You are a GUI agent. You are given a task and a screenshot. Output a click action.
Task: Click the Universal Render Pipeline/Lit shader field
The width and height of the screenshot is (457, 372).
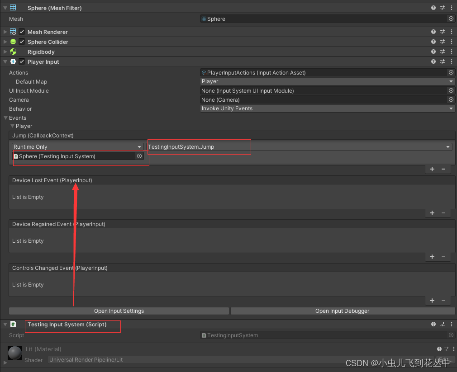pyautogui.click(x=241, y=360)
